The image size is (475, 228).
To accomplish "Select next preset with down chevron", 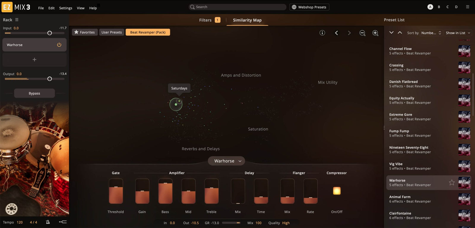I will [x=391, y=33].
